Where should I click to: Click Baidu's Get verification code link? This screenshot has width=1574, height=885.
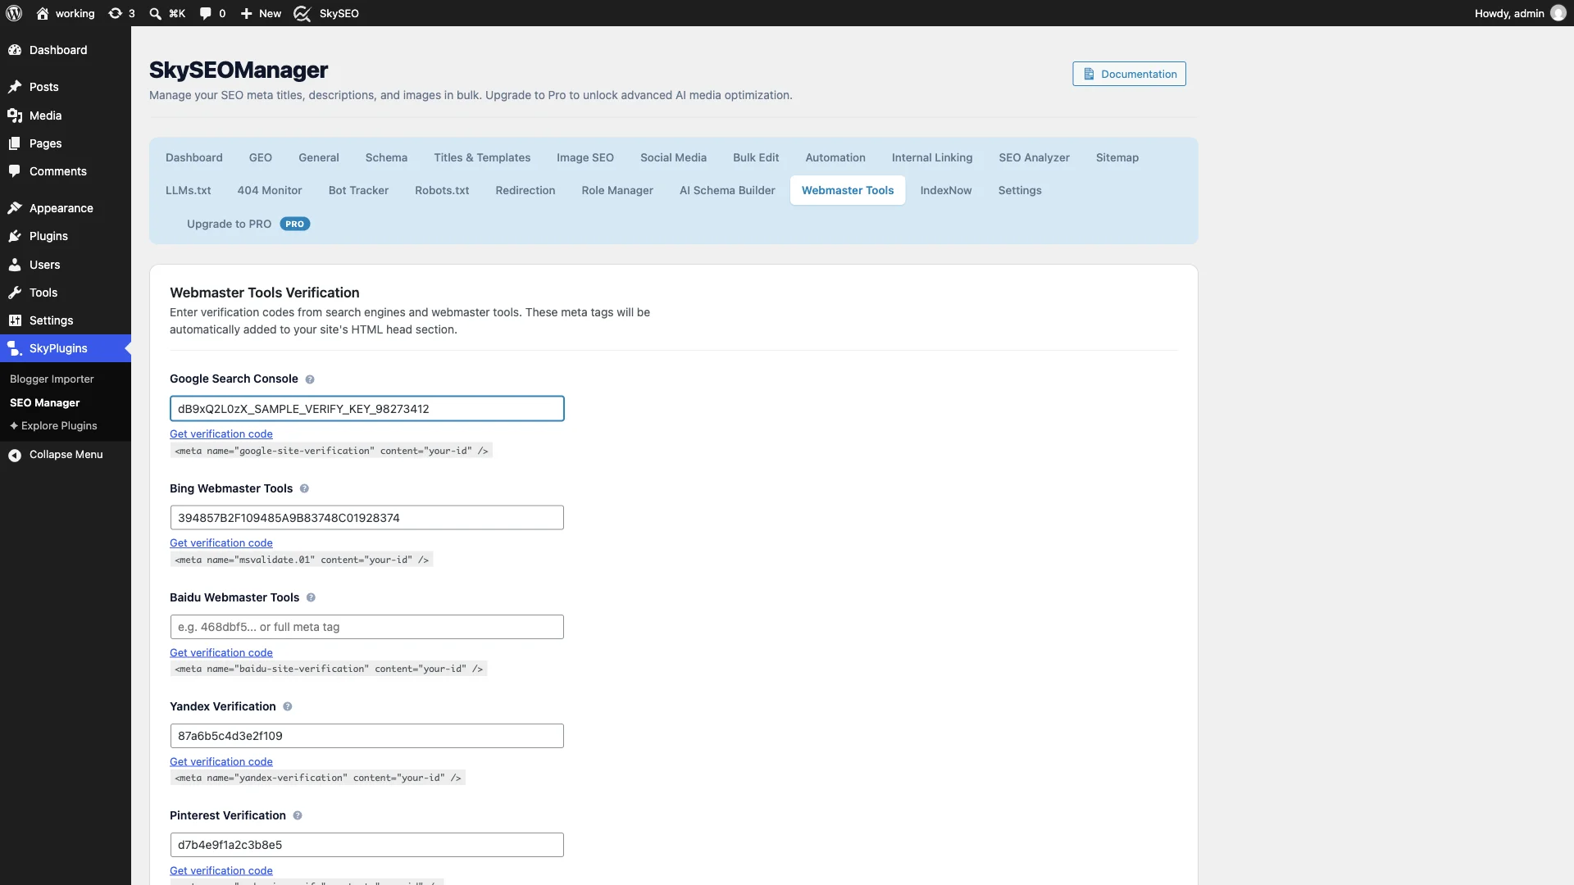pos(221,653)
